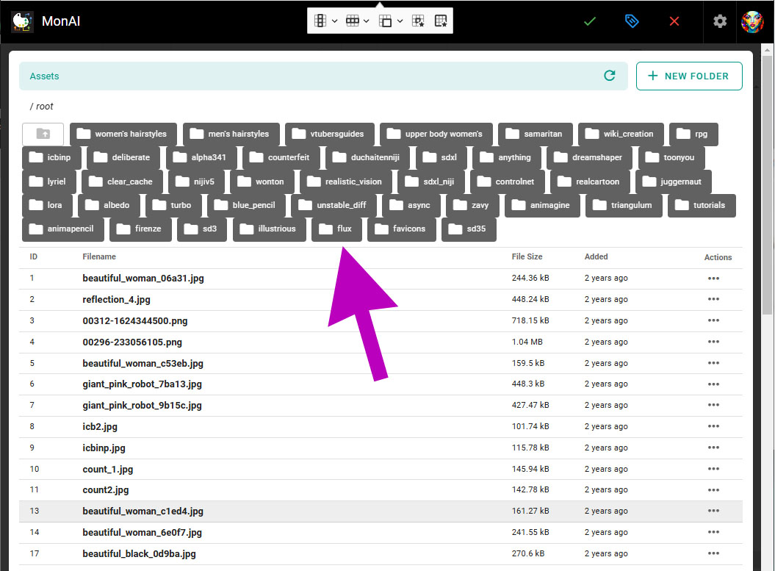Open the flux folder
Image resolution: width=775 pixels, height=571 pixels.
pyautogui.click(x=336, y=229)
